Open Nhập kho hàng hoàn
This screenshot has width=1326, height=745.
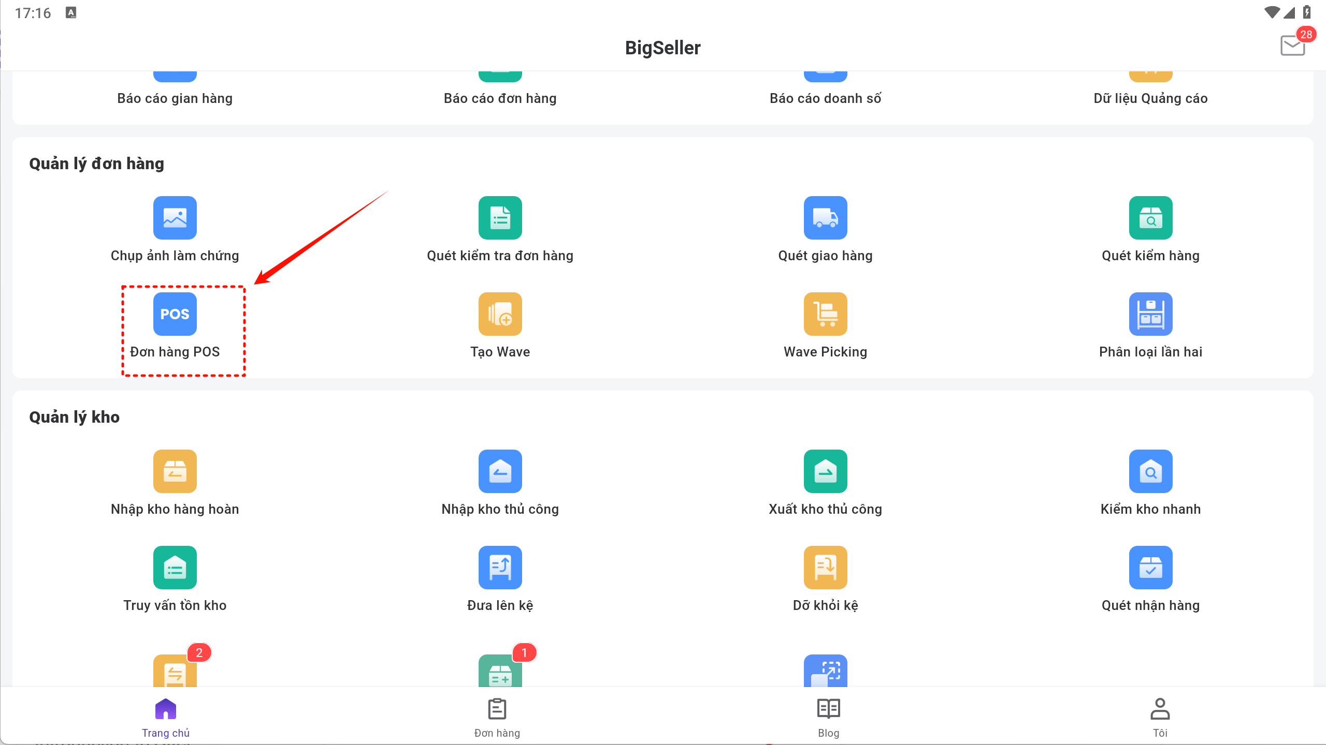pyautogui.click(x=175, y=471)
